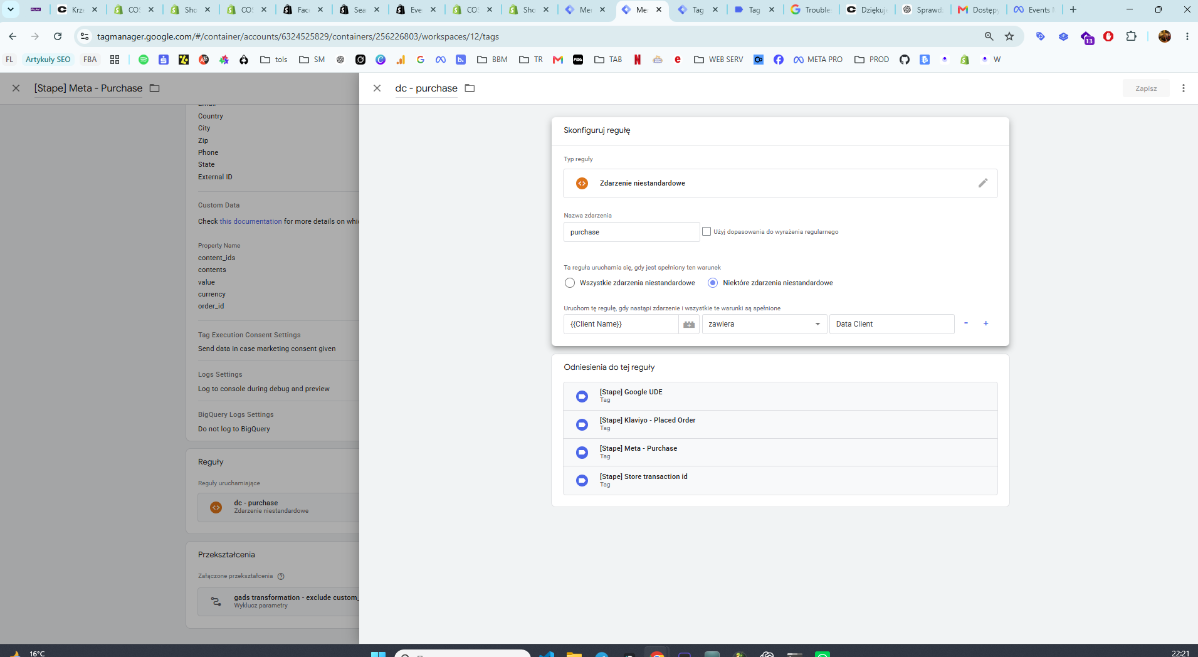Open the GitHub bookmark icon
The height and width of the screenshot is (657, 1198).
pos(904,60)
